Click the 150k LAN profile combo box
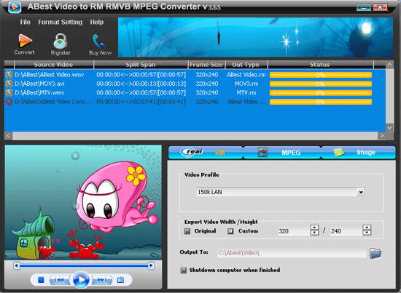401x293 pixels. coord(280,192)
